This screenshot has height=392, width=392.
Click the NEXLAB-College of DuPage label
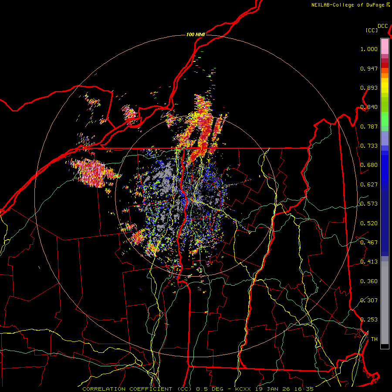[348, 5]
